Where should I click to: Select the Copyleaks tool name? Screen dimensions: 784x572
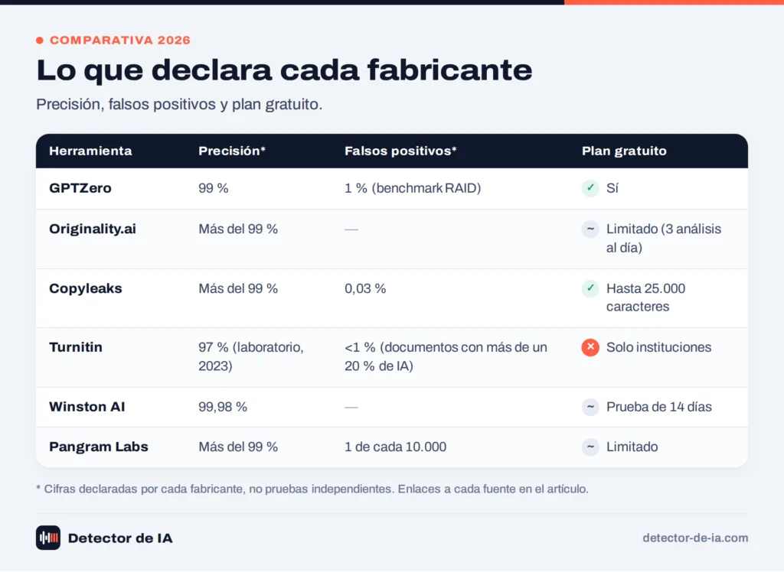point(86,289)
